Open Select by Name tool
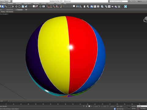 pyautogui.click(x=6, y=6)
